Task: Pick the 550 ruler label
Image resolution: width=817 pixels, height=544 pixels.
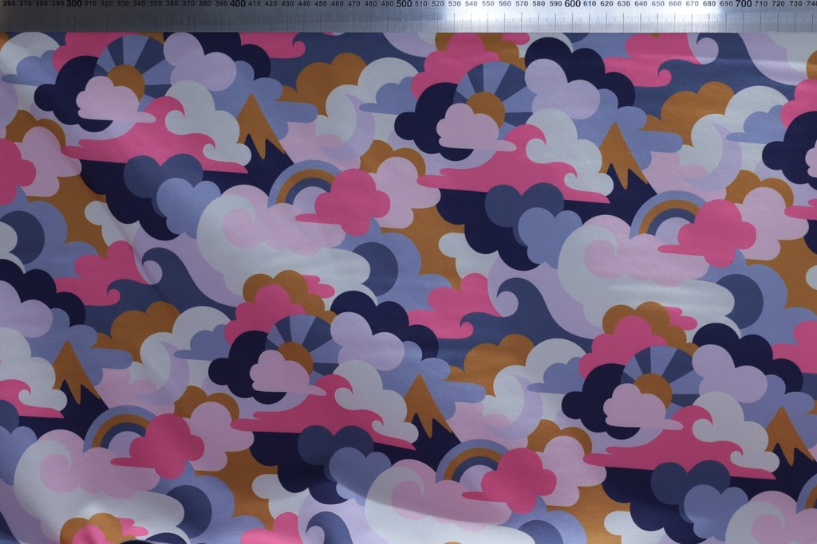Action: tap(488, 4)
